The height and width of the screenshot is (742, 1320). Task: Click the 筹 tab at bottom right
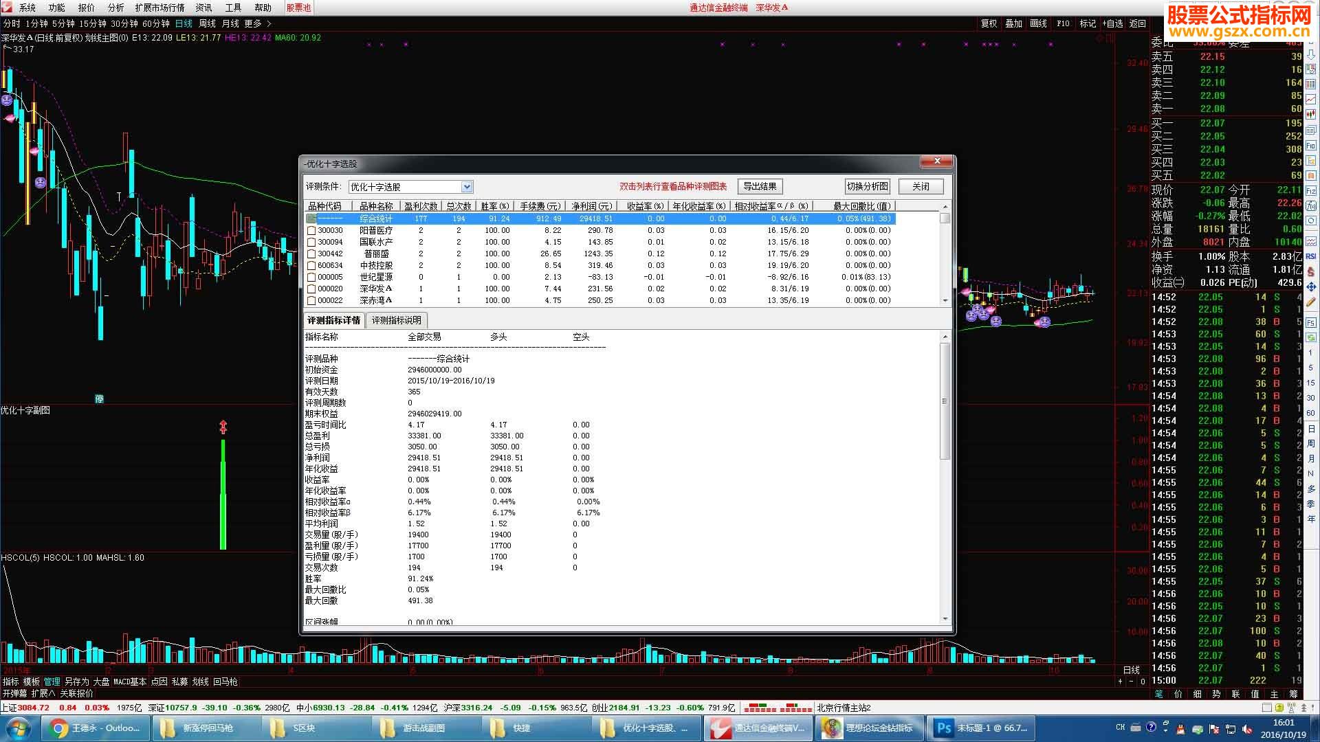click(1294, 694)
